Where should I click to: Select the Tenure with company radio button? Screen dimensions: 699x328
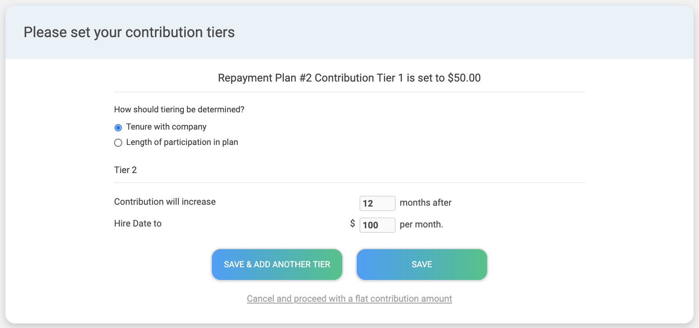(118, 127)
